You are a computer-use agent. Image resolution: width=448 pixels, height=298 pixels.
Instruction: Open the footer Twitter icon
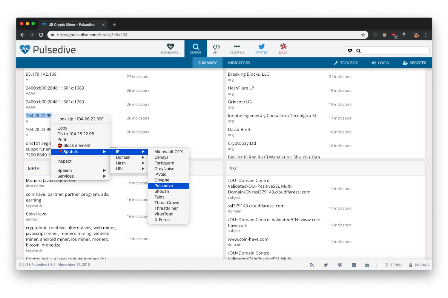point(326,265)
